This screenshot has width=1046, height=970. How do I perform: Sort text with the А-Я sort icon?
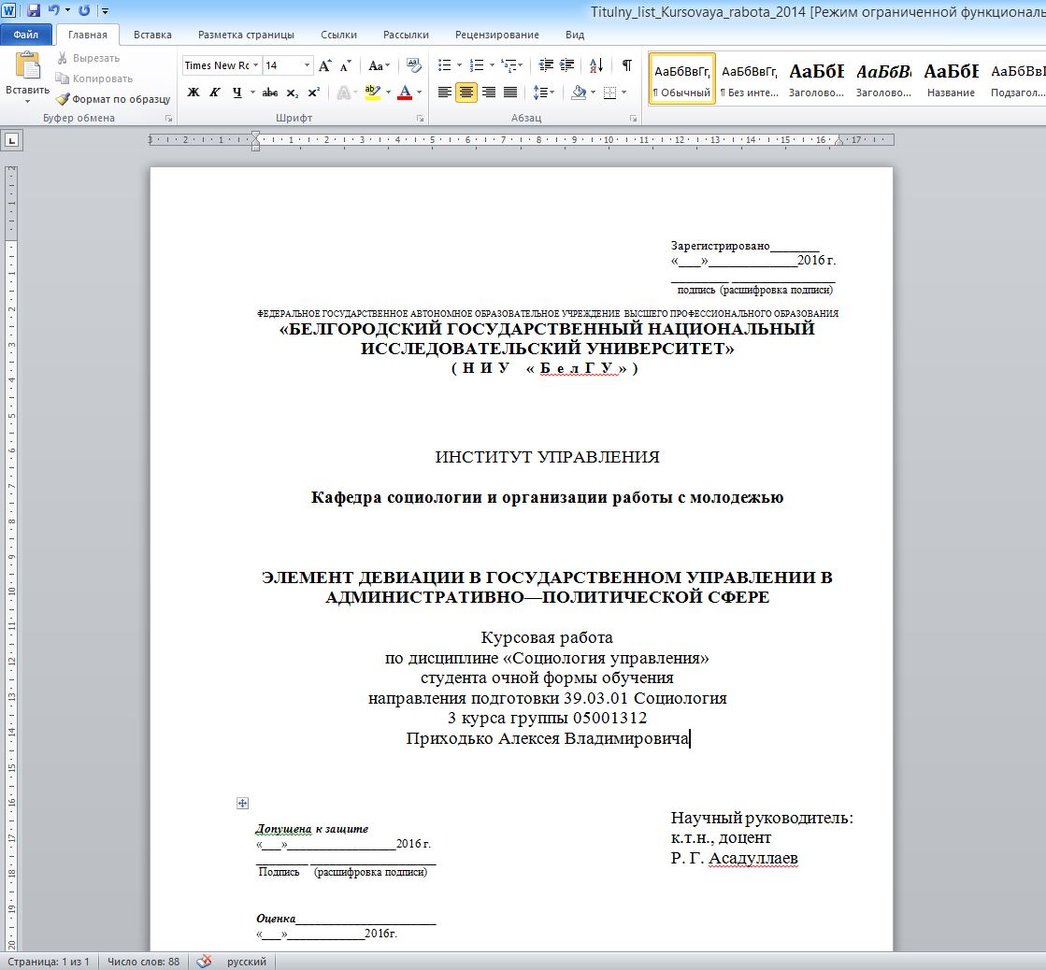coord(596,65)
